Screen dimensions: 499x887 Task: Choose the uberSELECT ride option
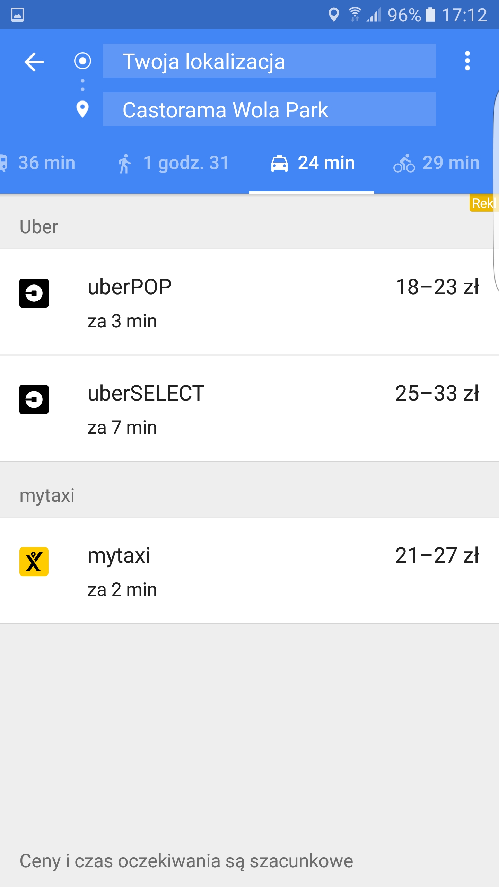click(243, 409)
